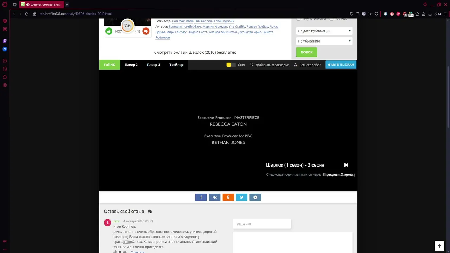Viewport: 450px width, 253px height.
Task: Open the pin icon in address bar
Action: click(351, 14)
